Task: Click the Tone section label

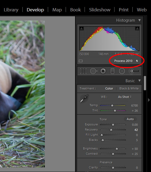Action: point(103,119)
